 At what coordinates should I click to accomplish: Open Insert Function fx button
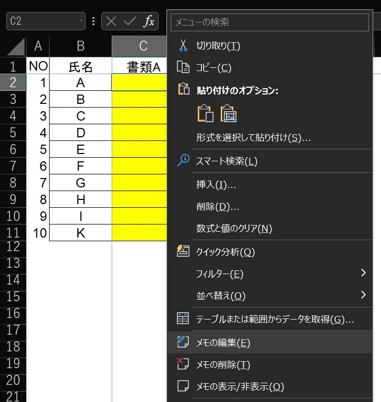pyautogui.click(x=149, y=21)
